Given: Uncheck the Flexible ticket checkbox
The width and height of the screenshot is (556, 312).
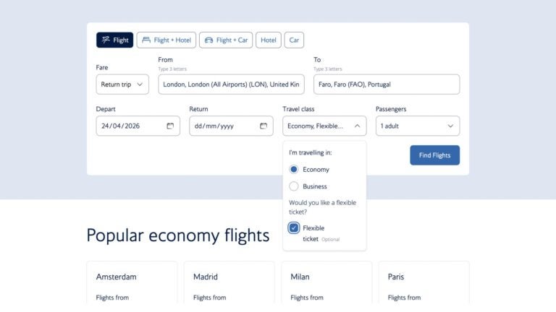Looking at the screenshot, I should 294,228.
